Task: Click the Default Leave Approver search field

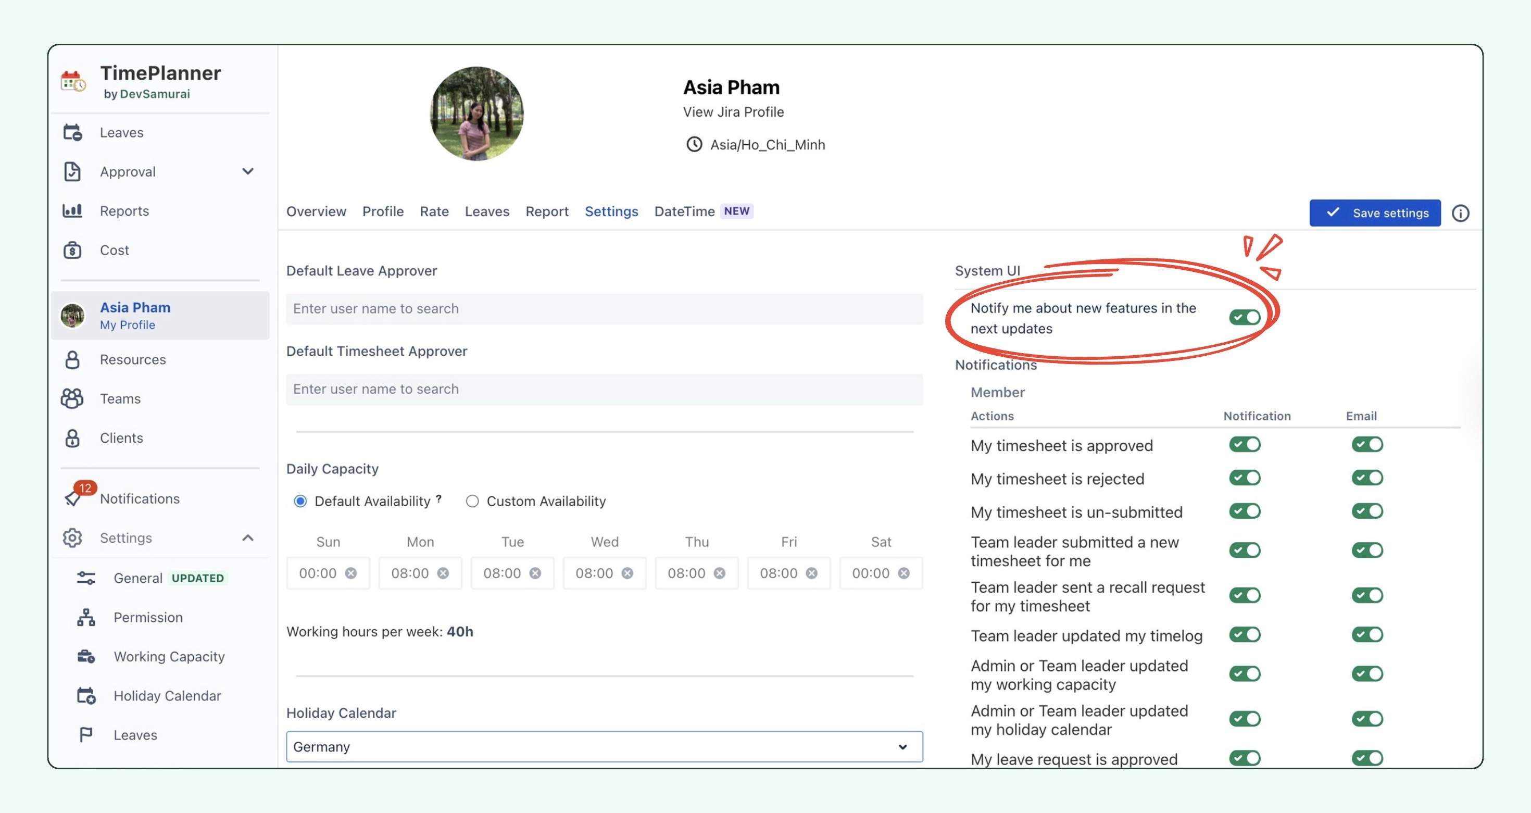Action: [604, 308]
